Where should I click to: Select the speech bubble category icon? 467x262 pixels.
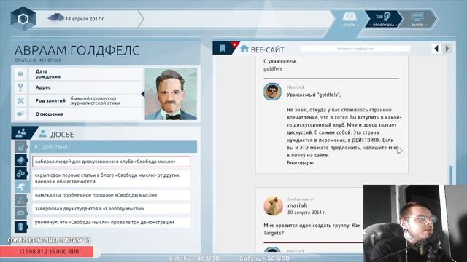click(x=21, y=213)
